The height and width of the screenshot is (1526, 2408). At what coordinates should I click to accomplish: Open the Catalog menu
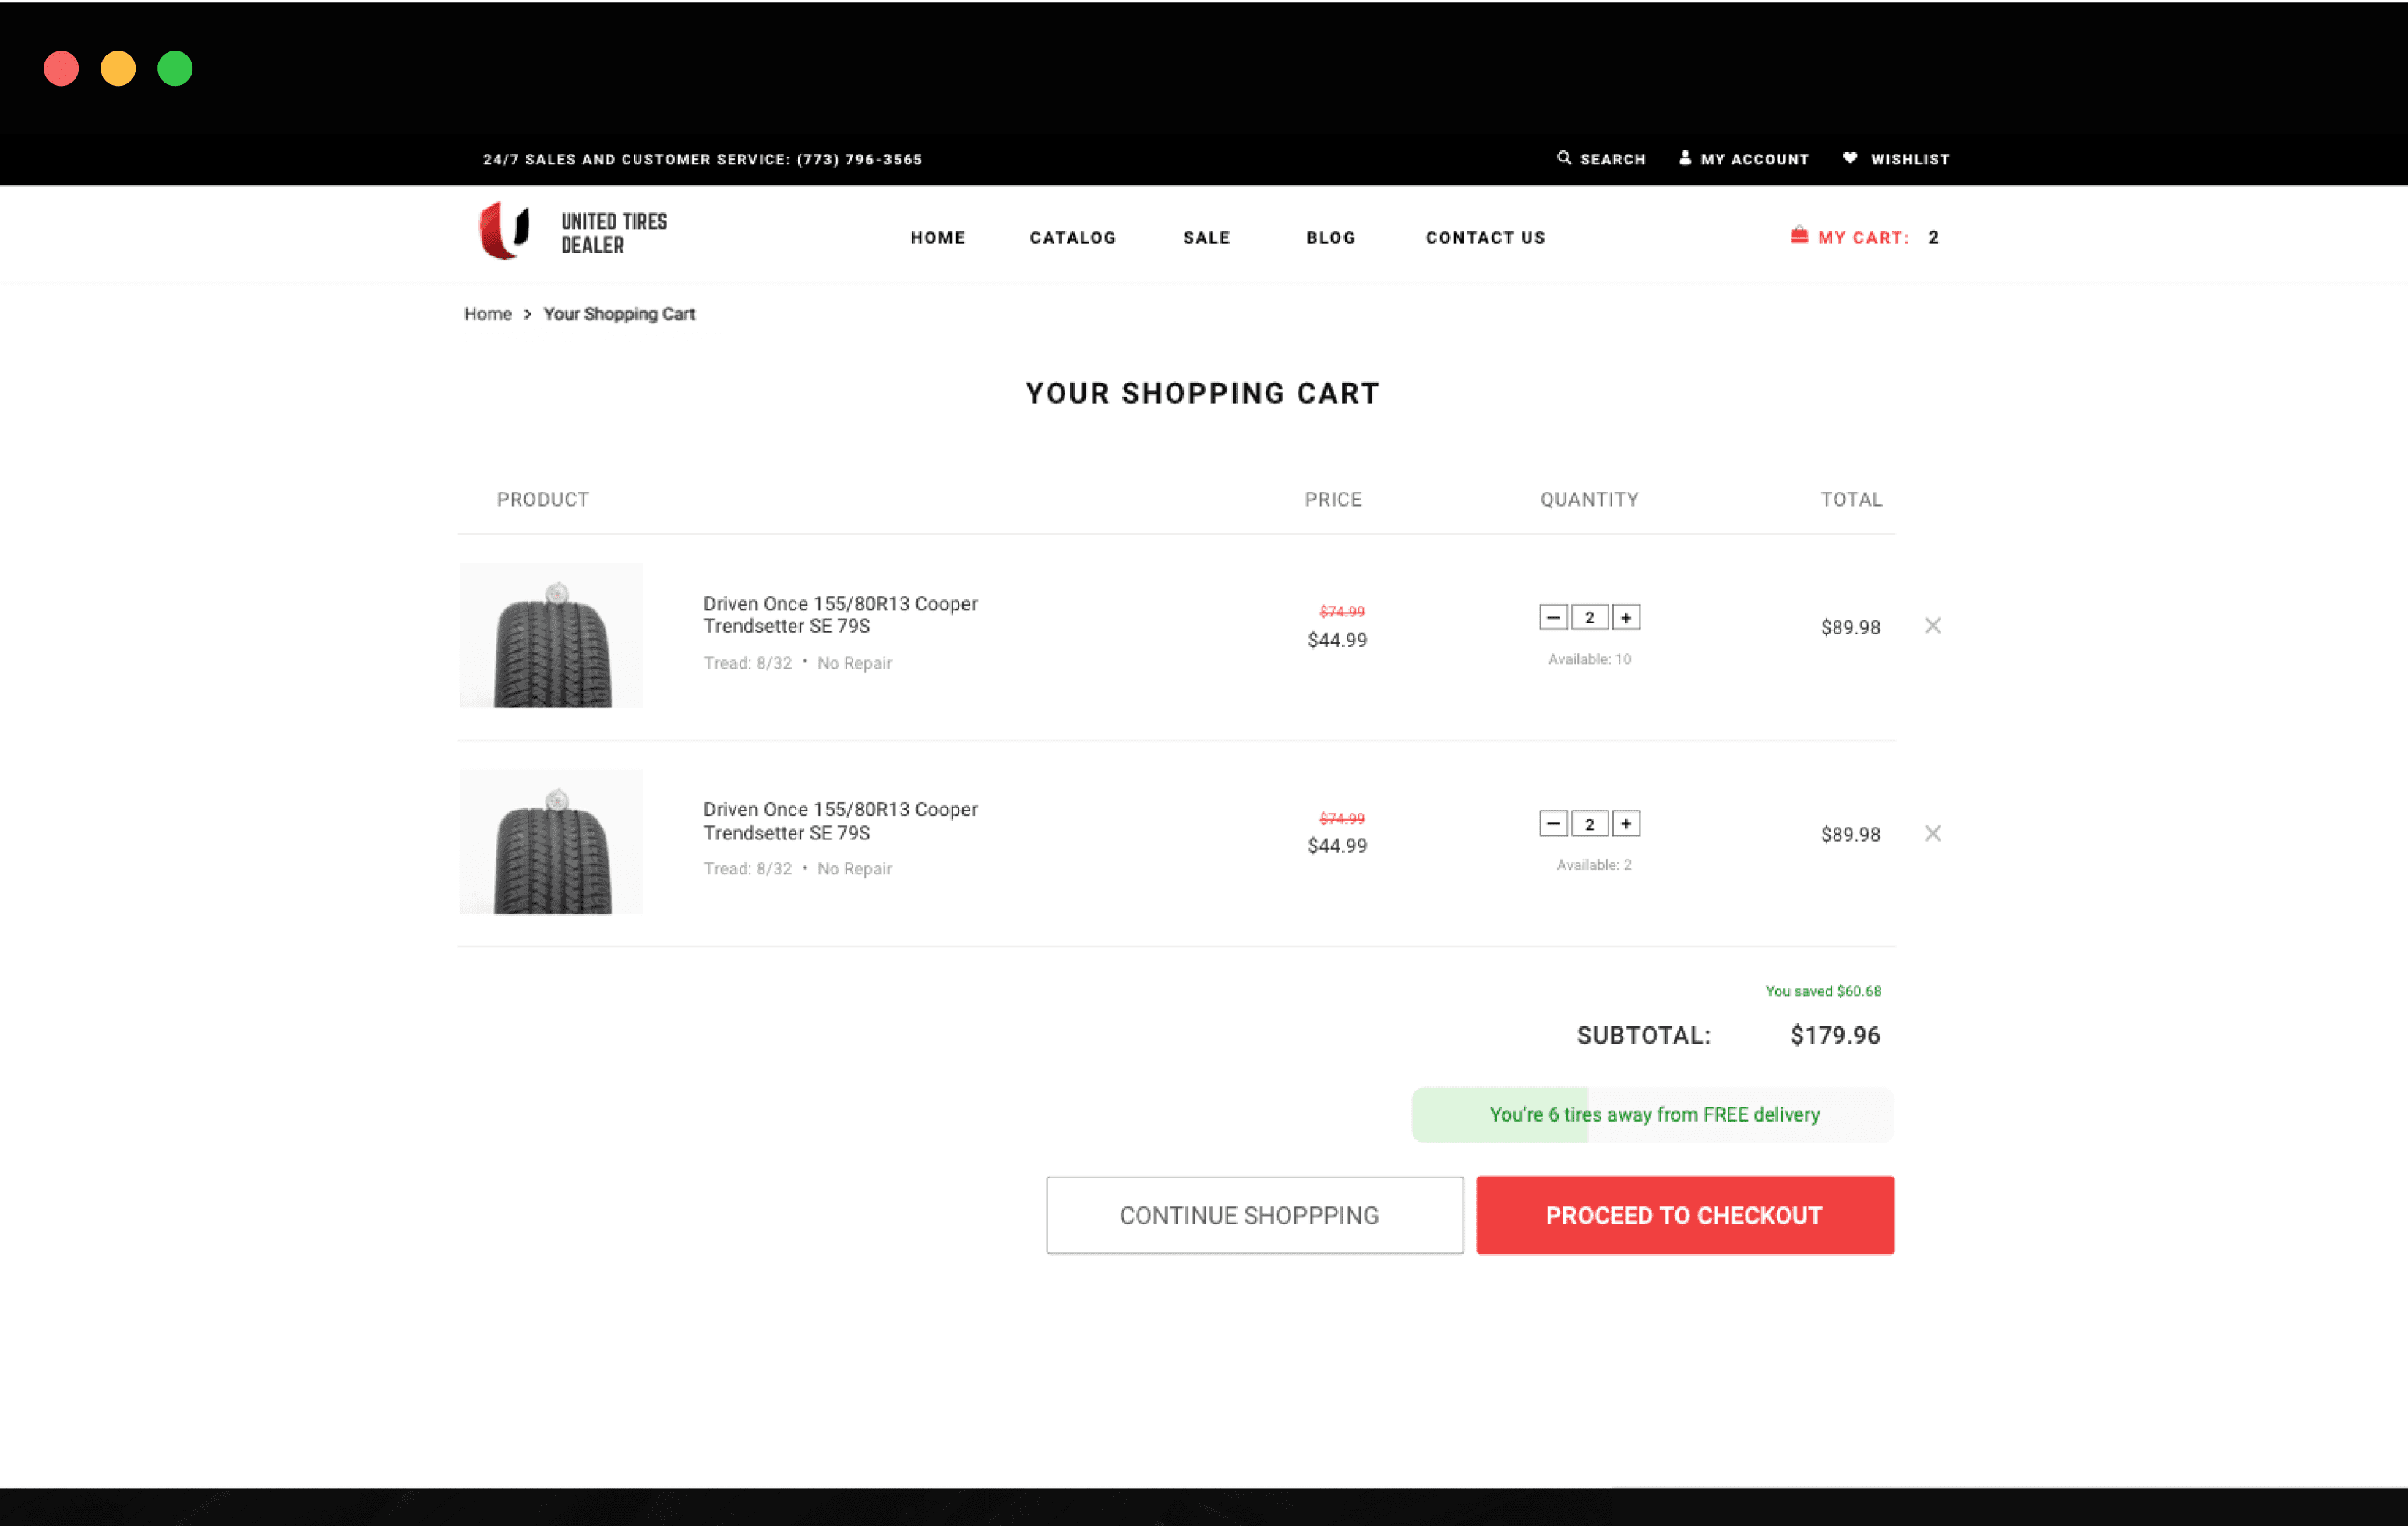point(1072,238)
